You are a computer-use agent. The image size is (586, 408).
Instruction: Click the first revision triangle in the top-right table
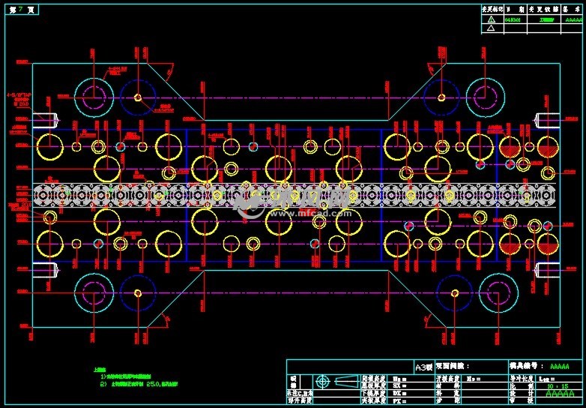coord(491,19)
